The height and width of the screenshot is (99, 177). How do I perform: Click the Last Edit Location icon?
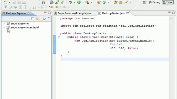[51, 7]
